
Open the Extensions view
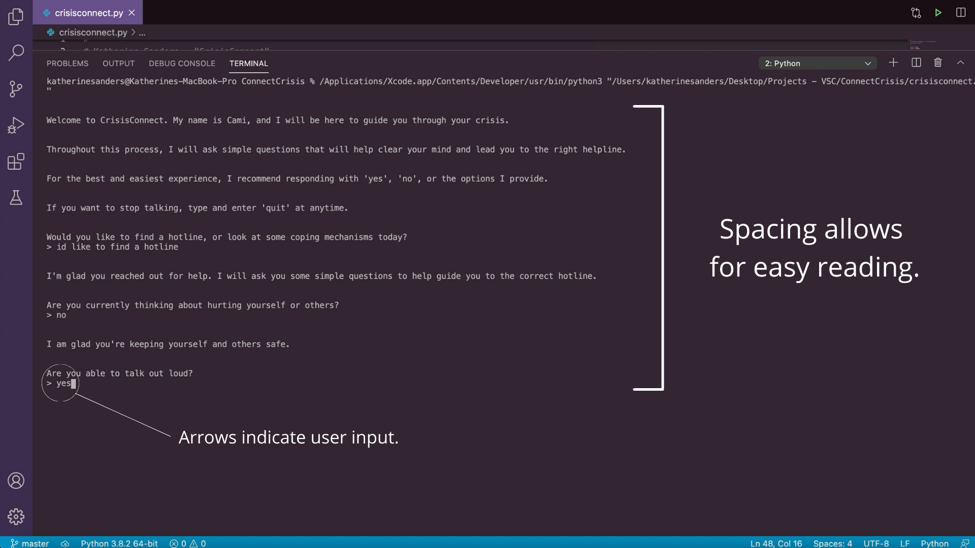16,162
